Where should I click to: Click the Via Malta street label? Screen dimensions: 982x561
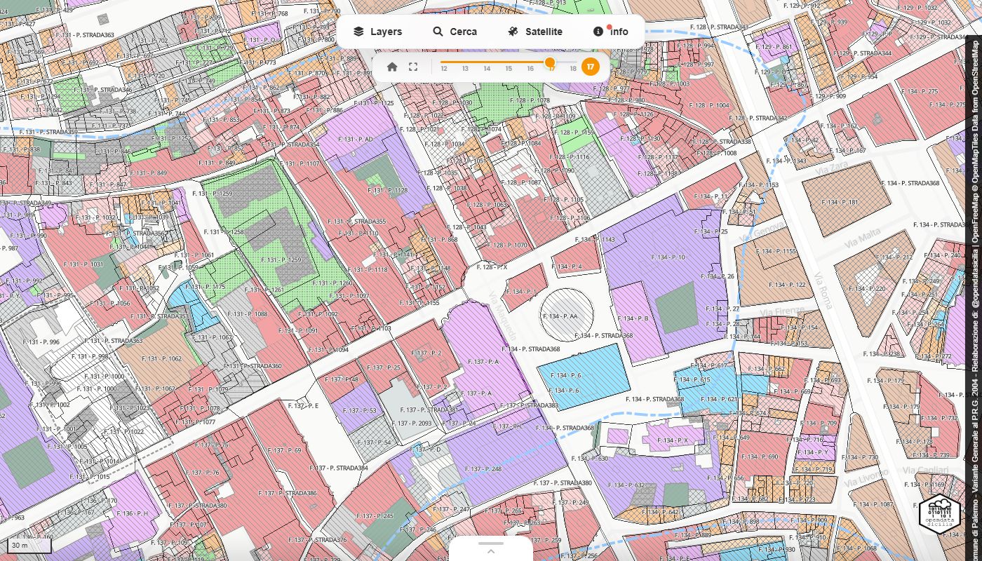861,237
